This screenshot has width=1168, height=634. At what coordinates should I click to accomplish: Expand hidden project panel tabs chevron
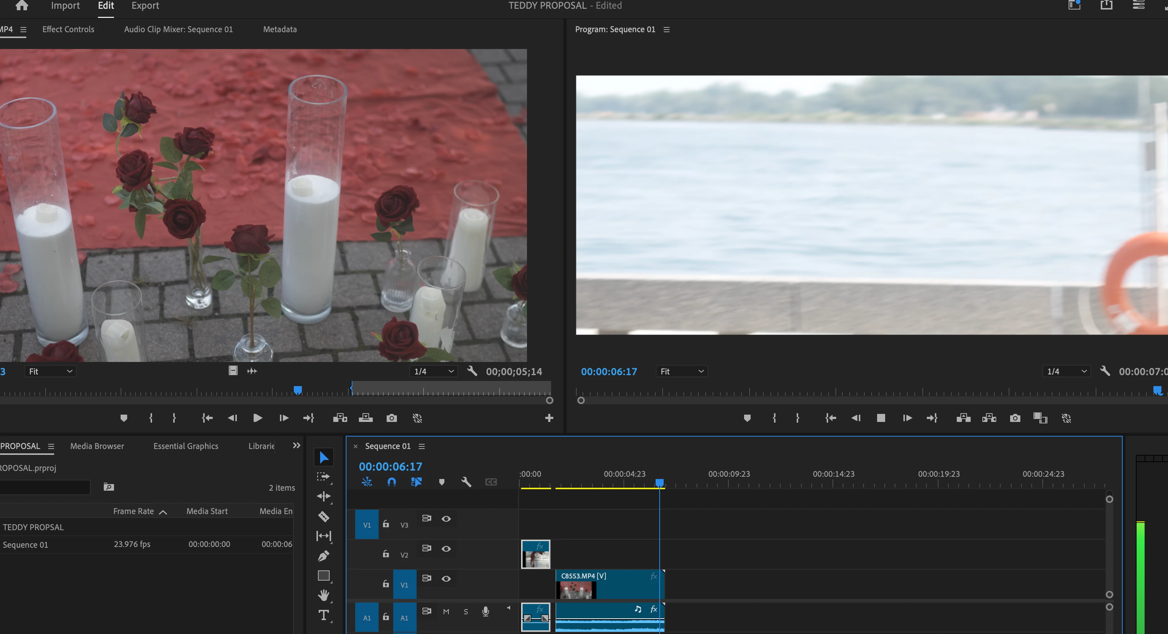click(296, 446)
